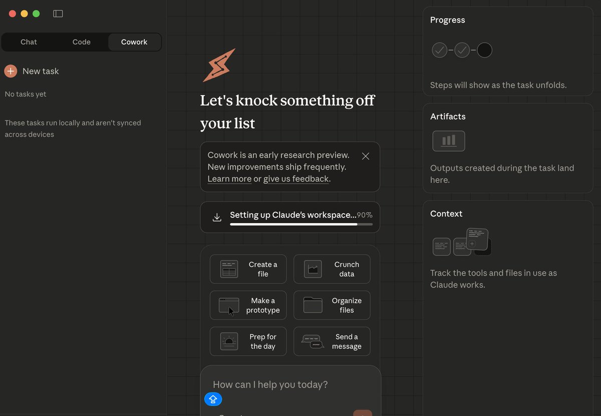Switch to the Chat tab
The height and width of the screenshot is (416, 601).
(29, 42)
